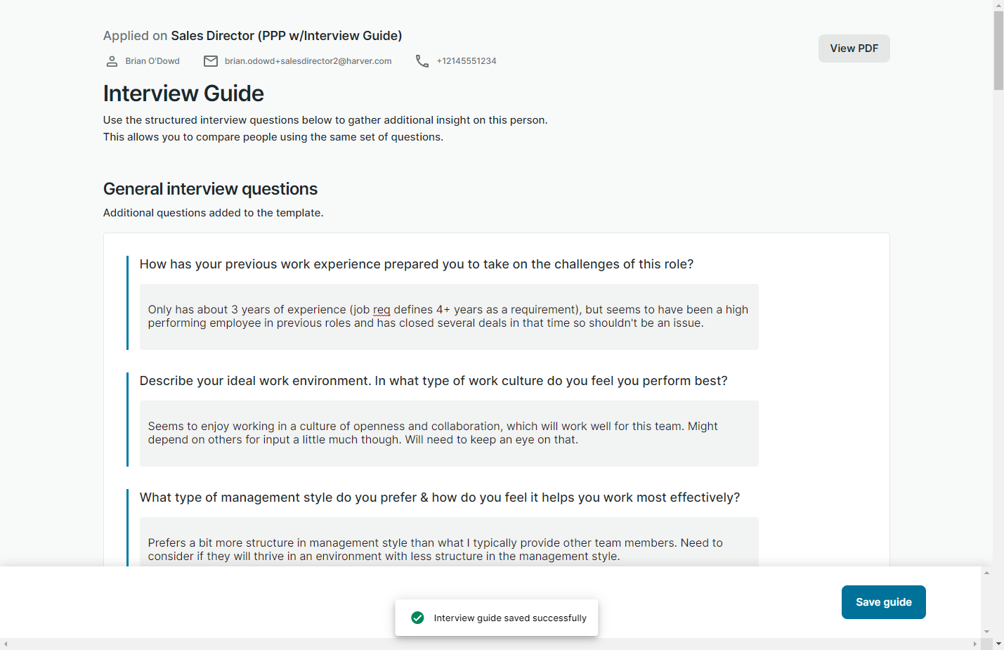This screenshot has width=1004, height=650.
Task: Click the applicant person icon
Action: (112, 61)
